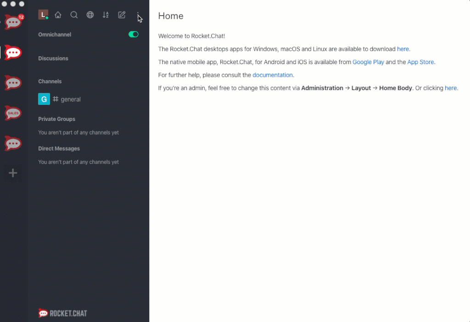Click the general channel G avatar
This screenshot has width=470, height=322.
(x=44, y=99)
